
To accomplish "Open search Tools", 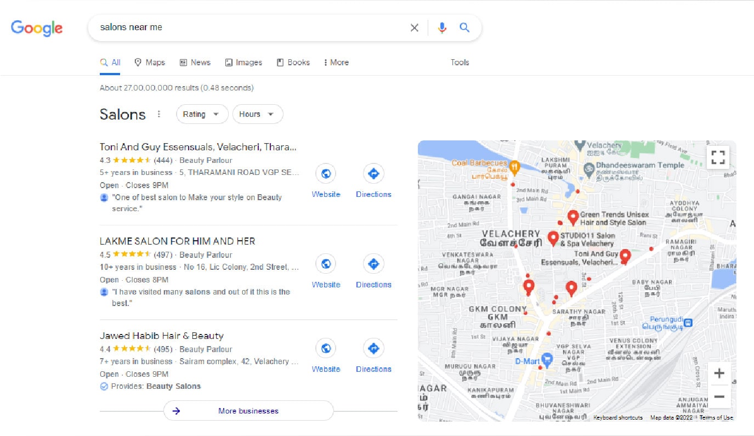I will pyautogui.click(x=460, y=63).
